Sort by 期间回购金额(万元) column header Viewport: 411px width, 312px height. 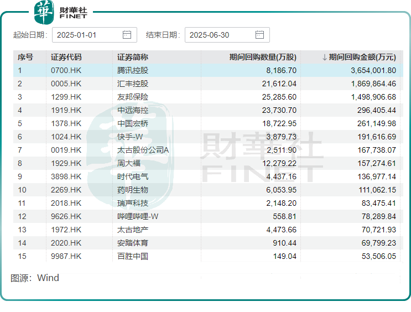click(359, 57)
